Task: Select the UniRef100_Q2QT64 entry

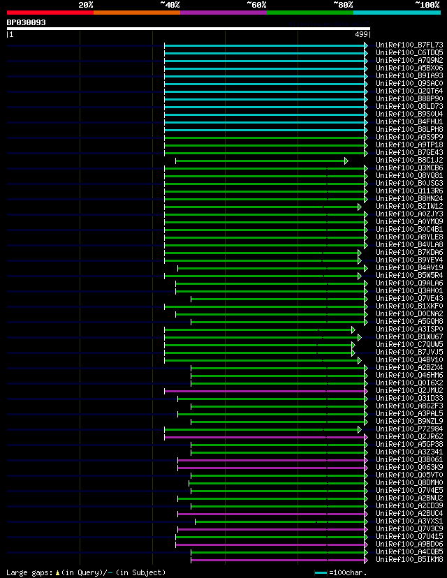Action: tap(409, 91)
